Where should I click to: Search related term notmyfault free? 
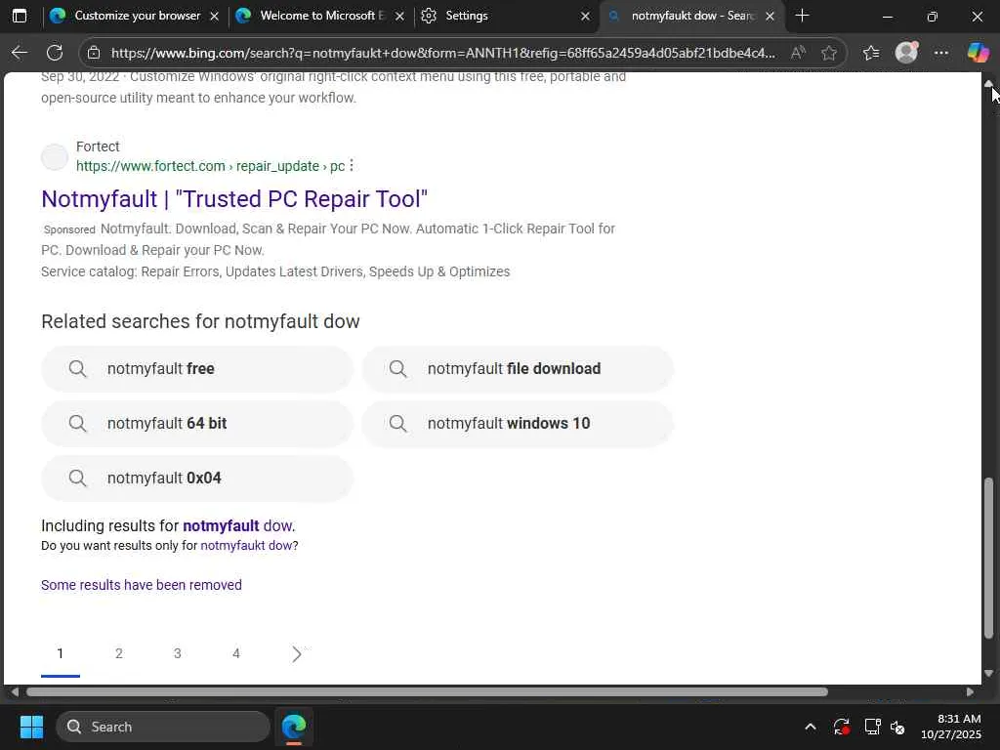(x=196, y=368)
